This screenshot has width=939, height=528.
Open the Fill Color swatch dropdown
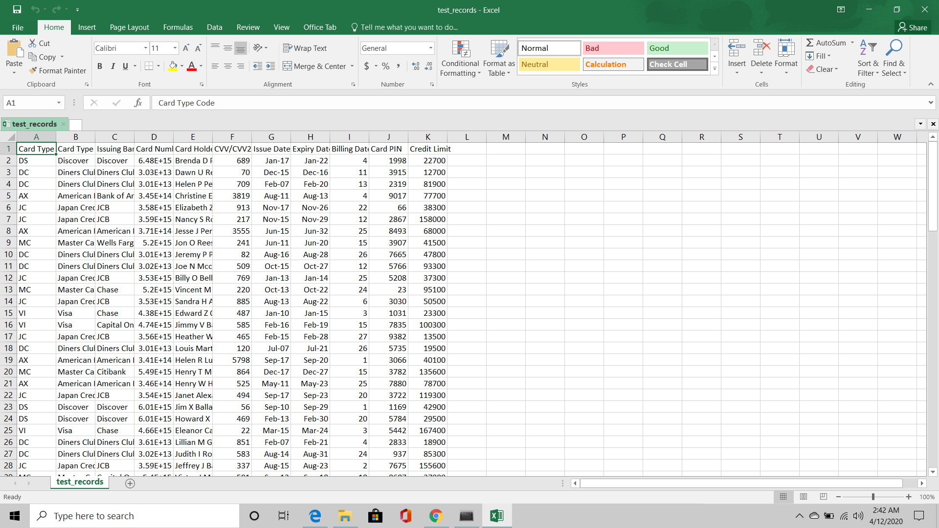tap(181, 66)
